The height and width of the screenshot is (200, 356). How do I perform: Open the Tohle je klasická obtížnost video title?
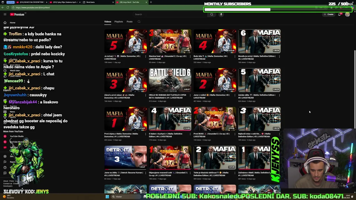pyautogui.click(x=211, y=174)
